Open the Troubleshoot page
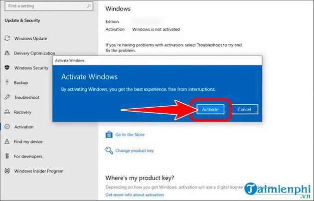The width and height of the screenshot is (314, 201). tap(27, 97)
